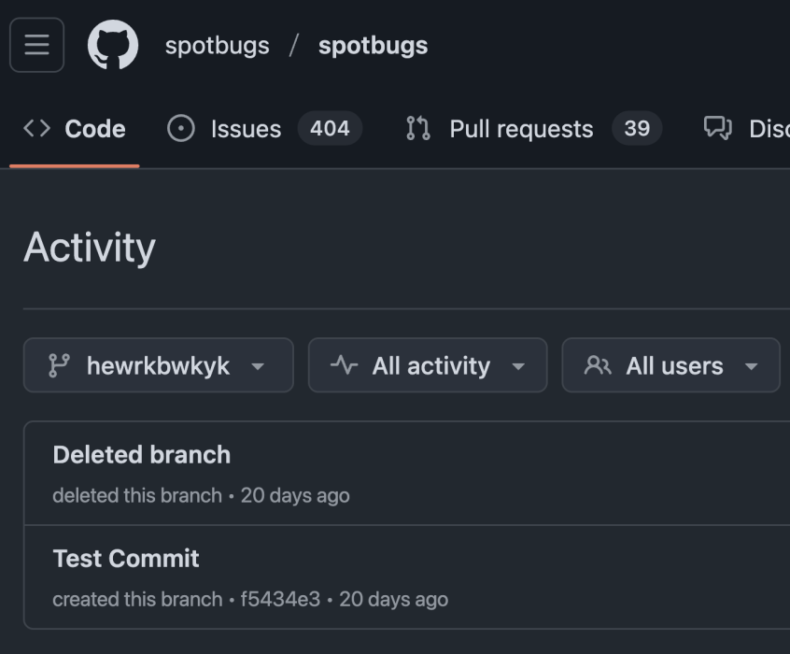This screenshot has width=790, height=654.
Task: Select the code brackets icon next to Code
Action: click(x=35, y=129)
